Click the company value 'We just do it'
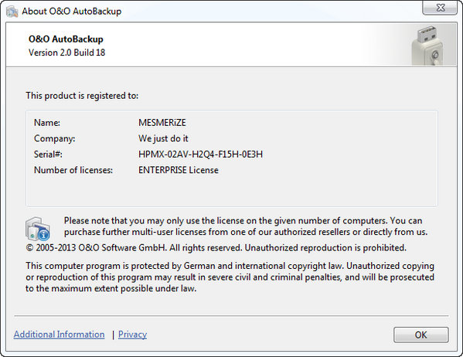The height and width of the screenshot is (357, 463). tap(163, 138)
